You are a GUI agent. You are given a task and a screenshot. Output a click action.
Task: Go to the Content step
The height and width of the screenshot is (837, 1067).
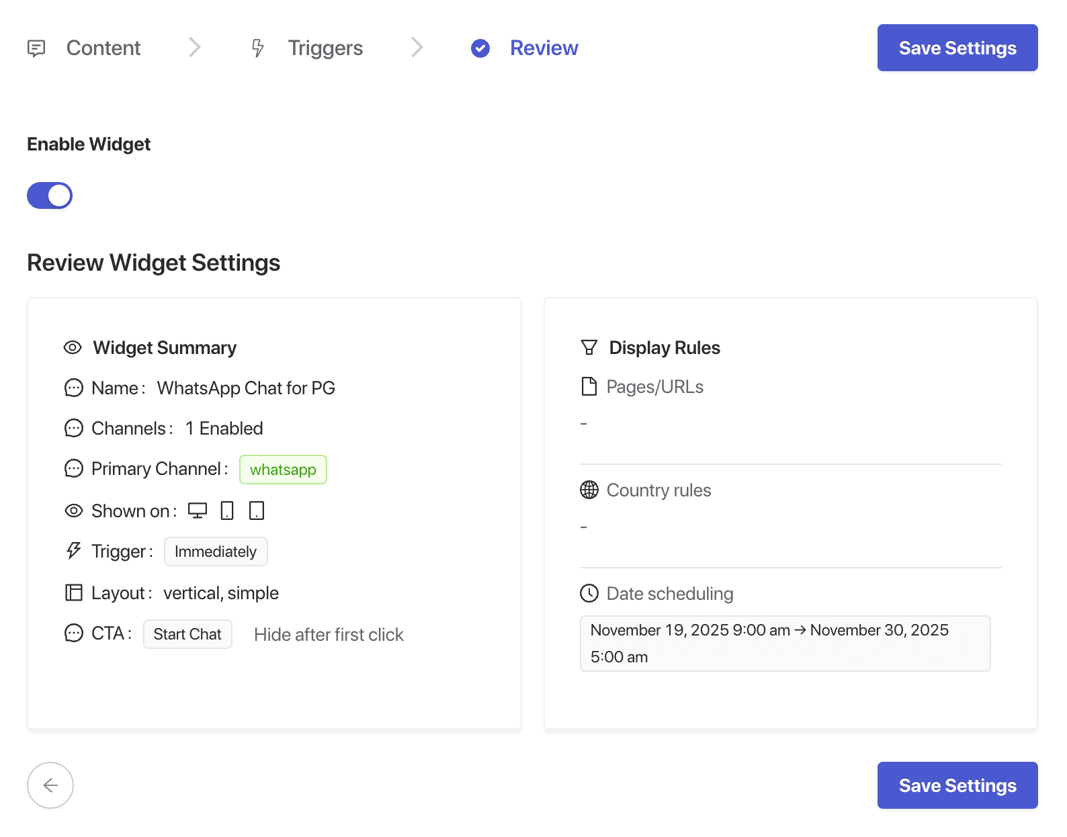tap(103, 48)
